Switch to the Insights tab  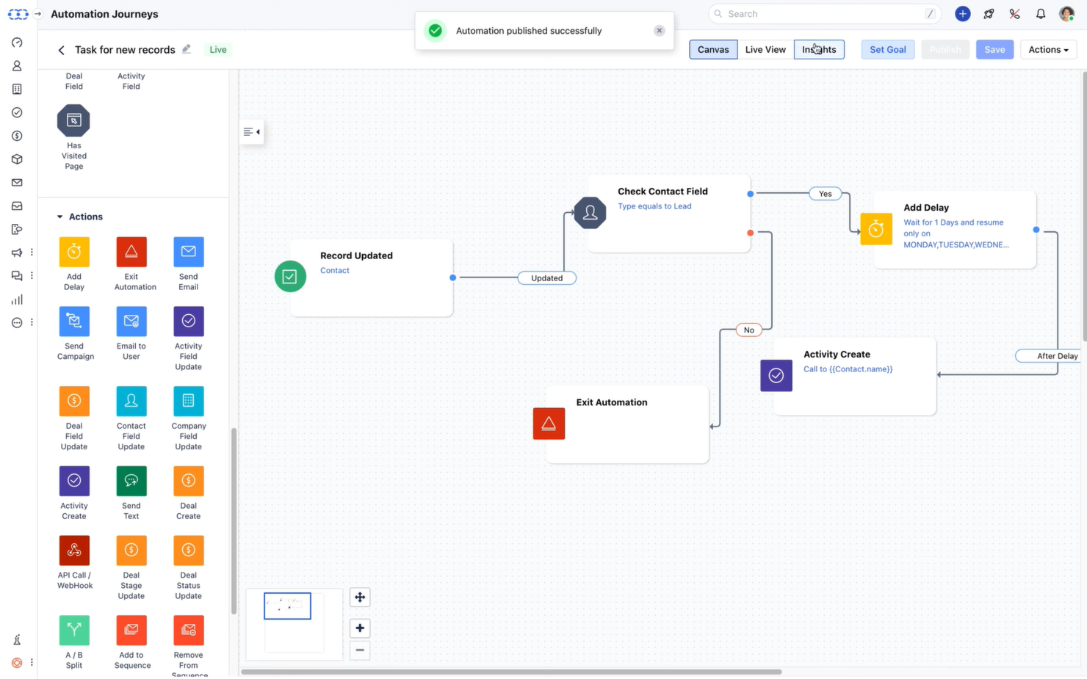point(818,49)
